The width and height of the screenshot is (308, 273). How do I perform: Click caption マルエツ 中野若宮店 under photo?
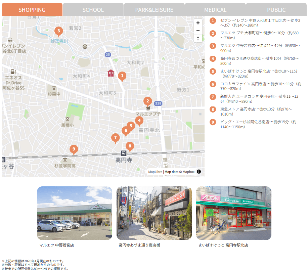click(56, 245)
